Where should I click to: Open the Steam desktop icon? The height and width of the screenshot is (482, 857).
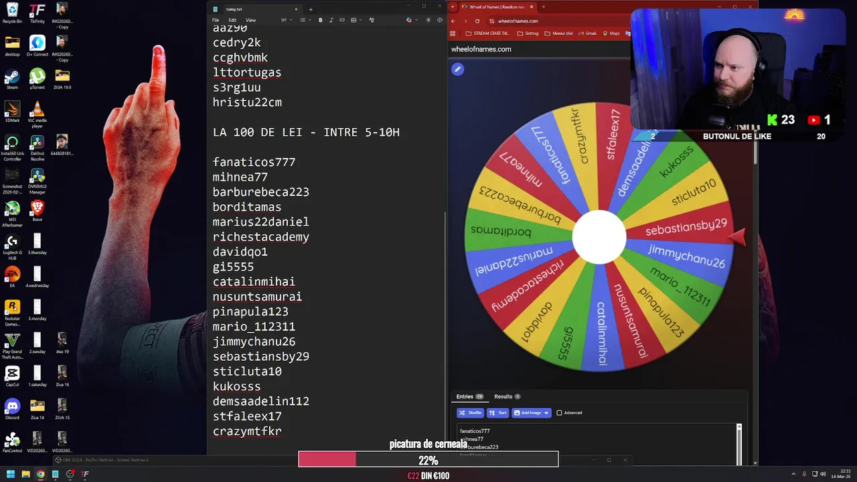click(12, 79)
